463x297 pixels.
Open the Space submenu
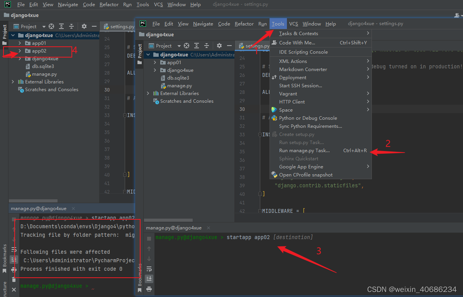321,110
